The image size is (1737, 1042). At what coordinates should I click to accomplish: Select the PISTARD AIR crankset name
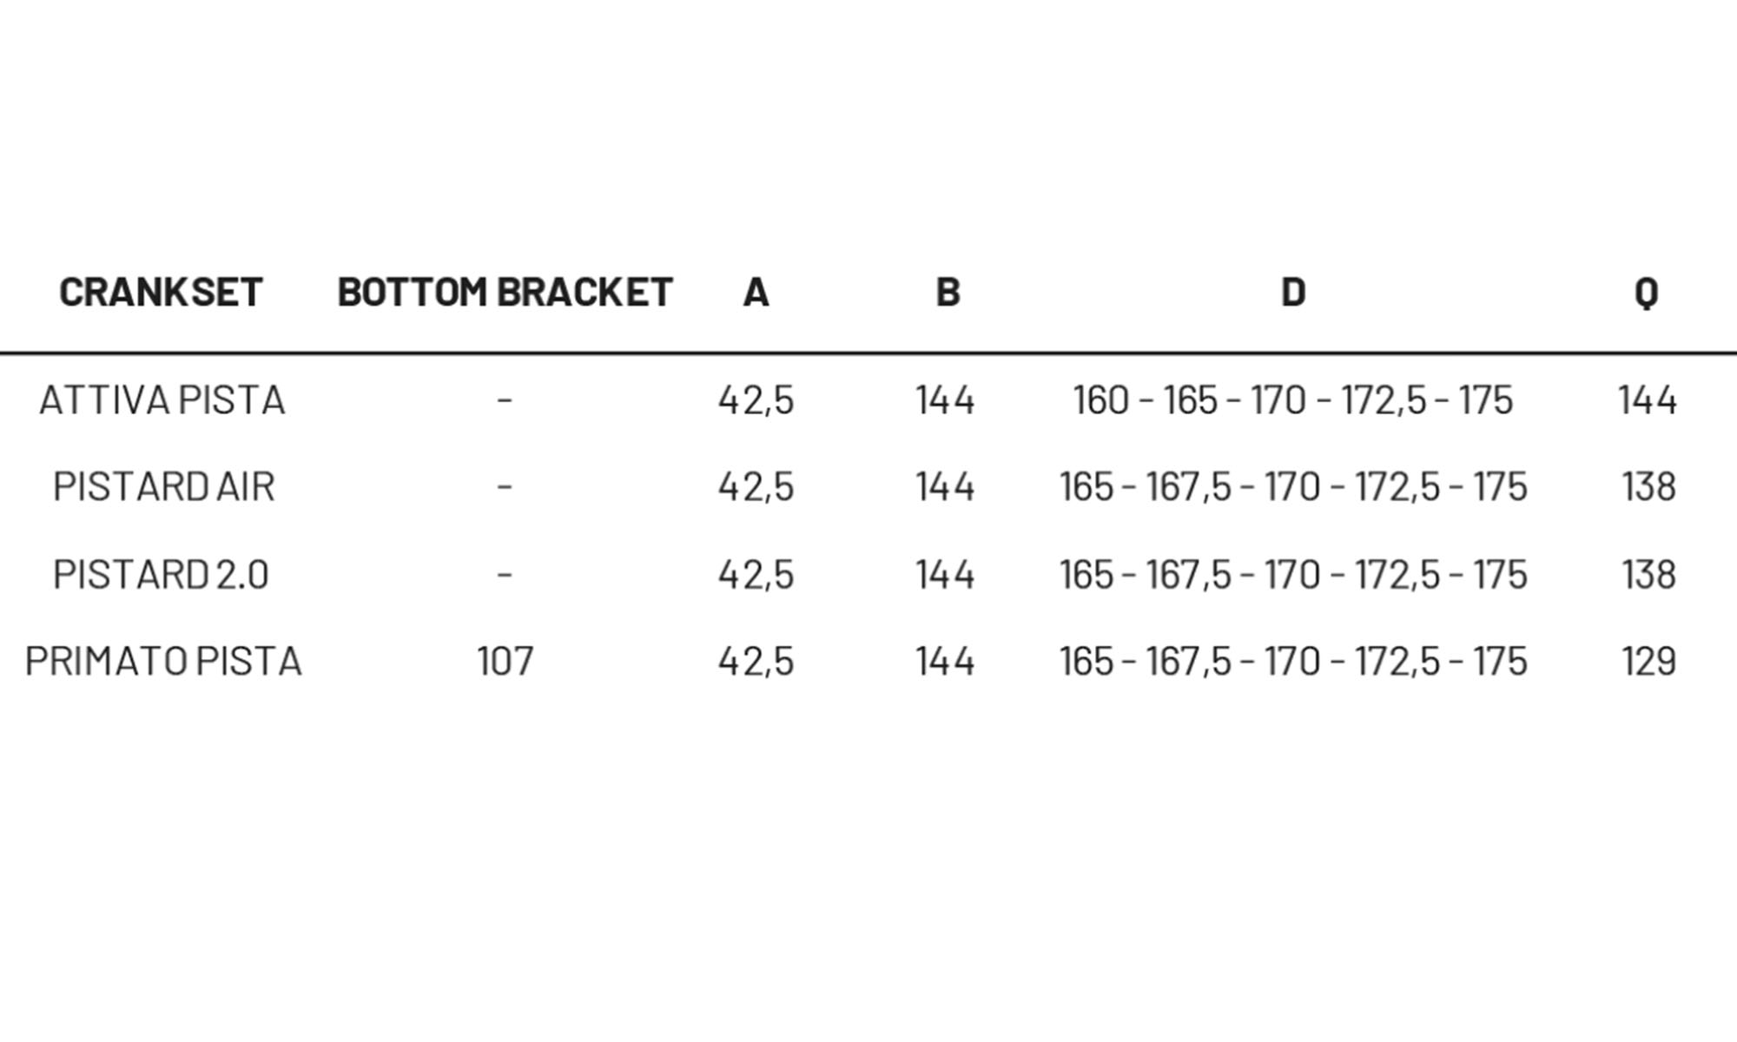coord(163,486)
